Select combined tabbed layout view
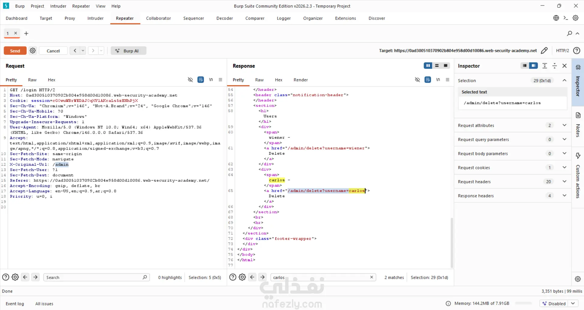 point(446,66)
